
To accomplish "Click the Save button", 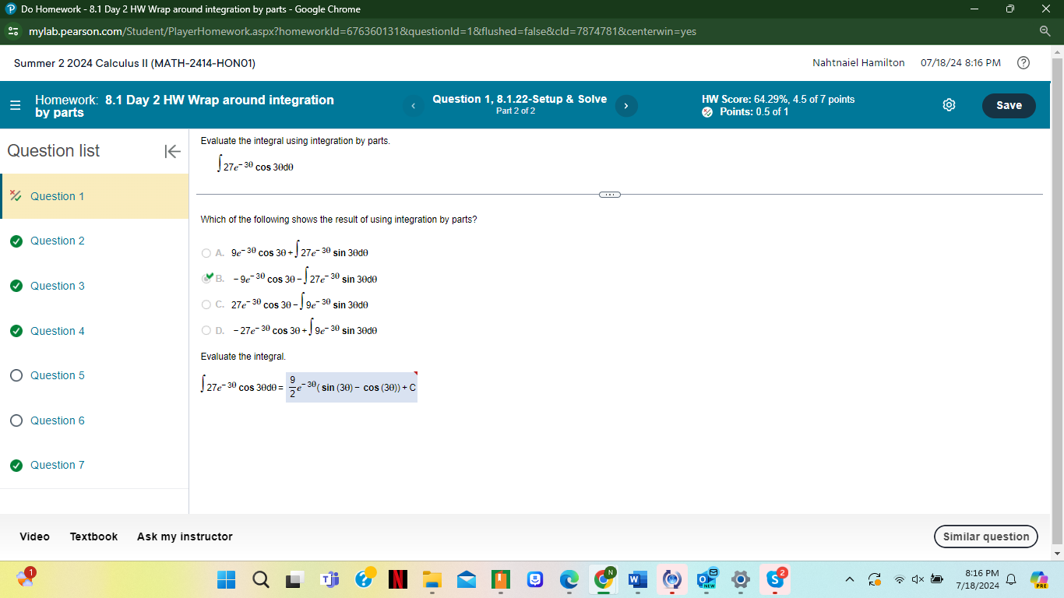I will point(1009,105).
